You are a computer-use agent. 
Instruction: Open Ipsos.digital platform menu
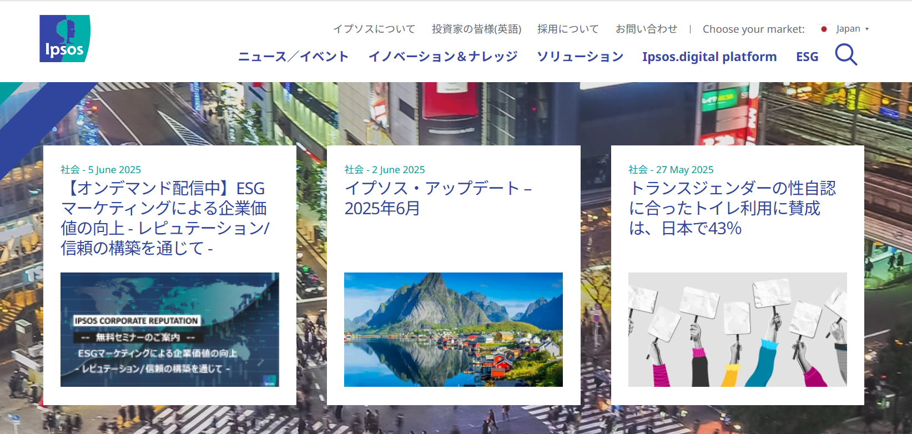pos(709,57)
